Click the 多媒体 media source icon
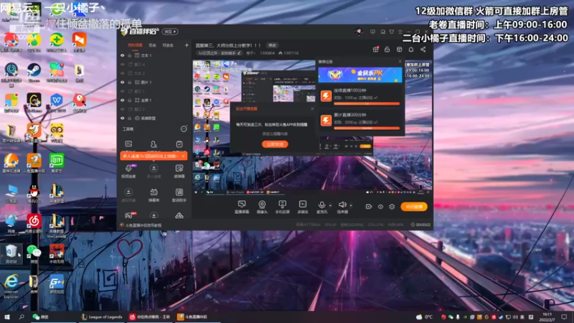Screen dimensions: 574x323 coord(302,205)
